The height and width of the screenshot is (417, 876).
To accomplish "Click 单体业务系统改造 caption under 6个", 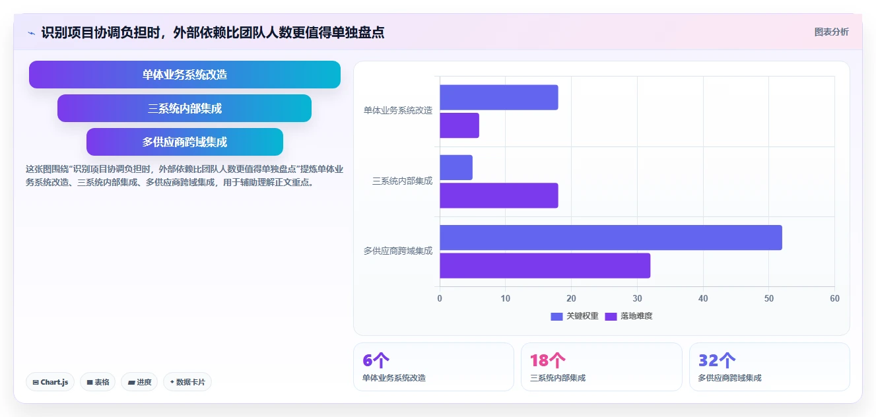I will 394,378.
